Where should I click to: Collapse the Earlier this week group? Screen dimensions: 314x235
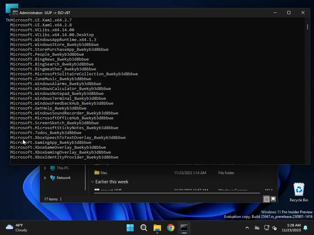(x=92, y=182)
